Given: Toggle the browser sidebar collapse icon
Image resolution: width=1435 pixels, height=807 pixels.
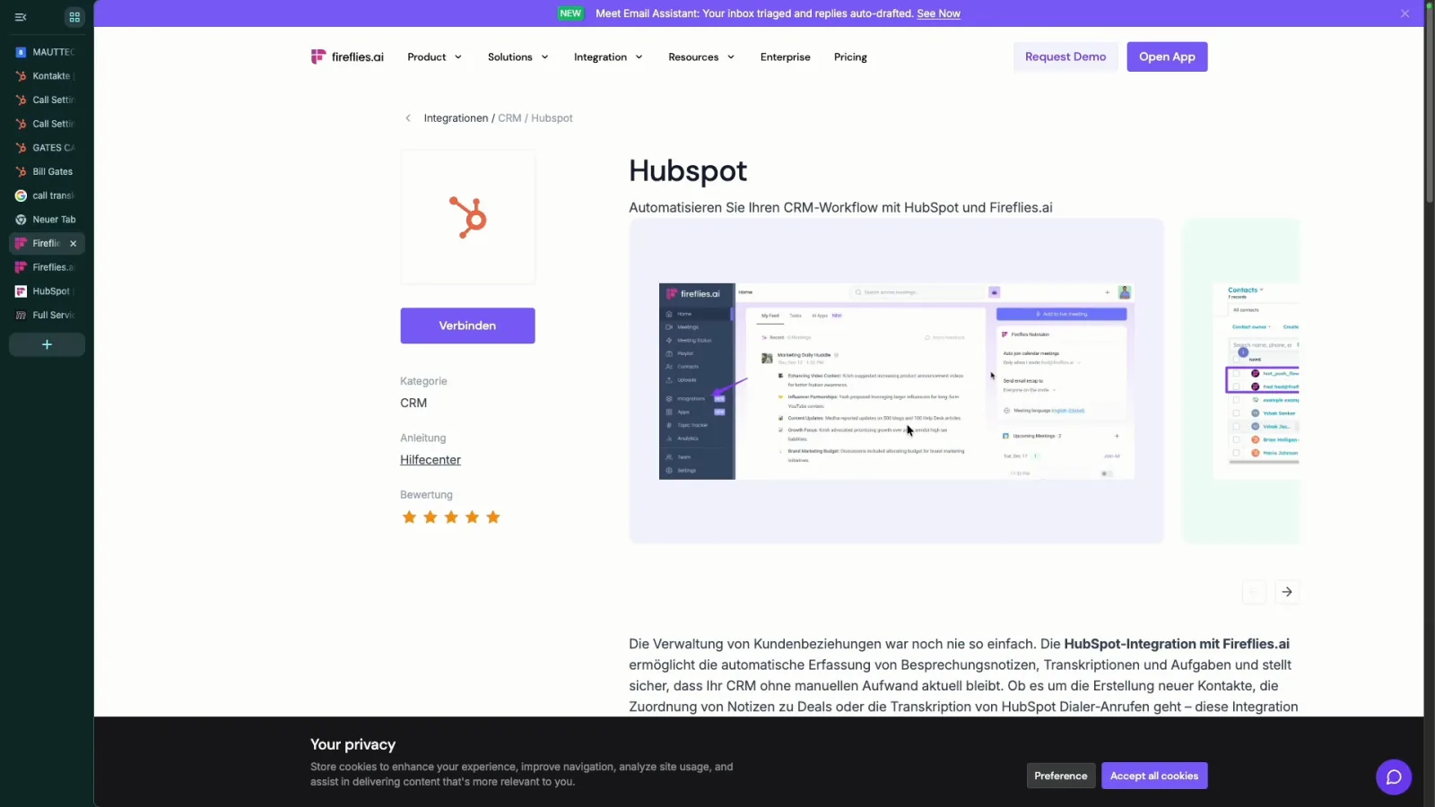Looking at the screenshot, I should click(21, 17).
